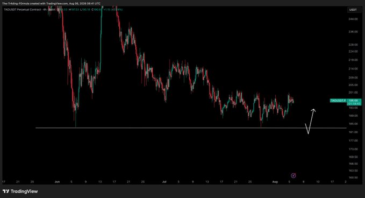Click the 209.00 price axis label
This screenshot has width=365, height=198.
coord(353,78)
